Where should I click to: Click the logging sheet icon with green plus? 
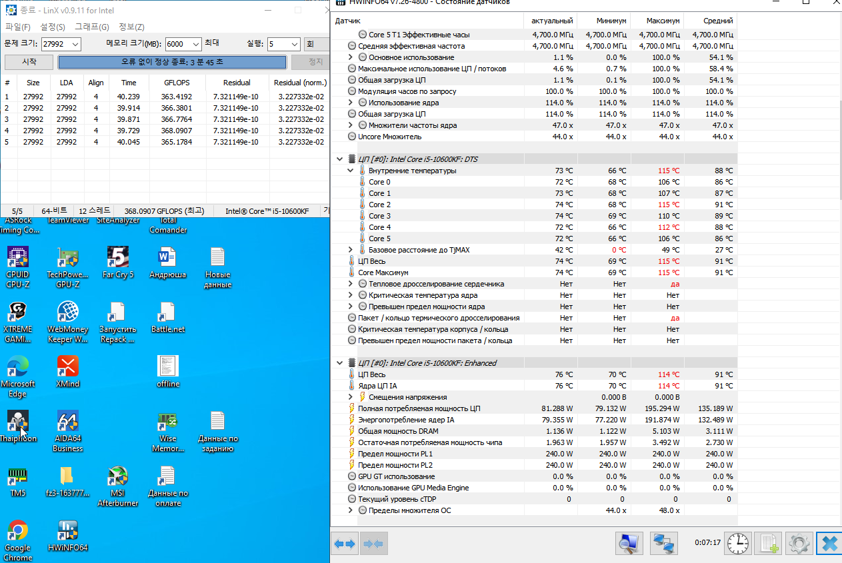(767, 544)
